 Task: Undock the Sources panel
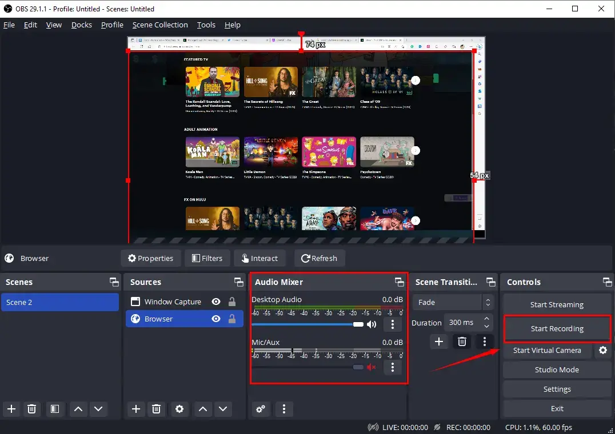[239, 282]
